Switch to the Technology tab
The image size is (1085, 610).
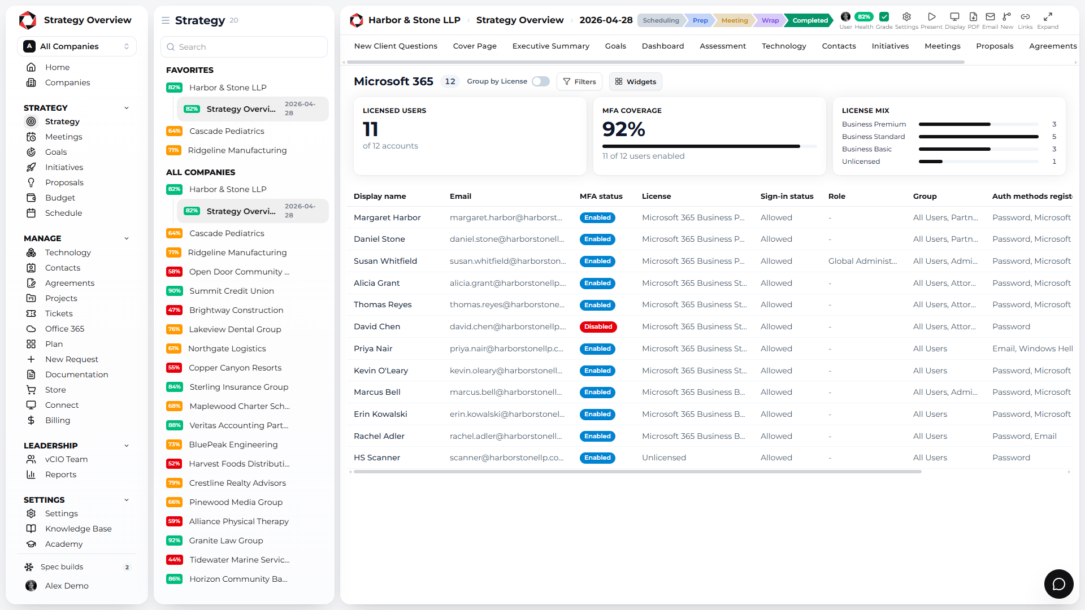784,46
